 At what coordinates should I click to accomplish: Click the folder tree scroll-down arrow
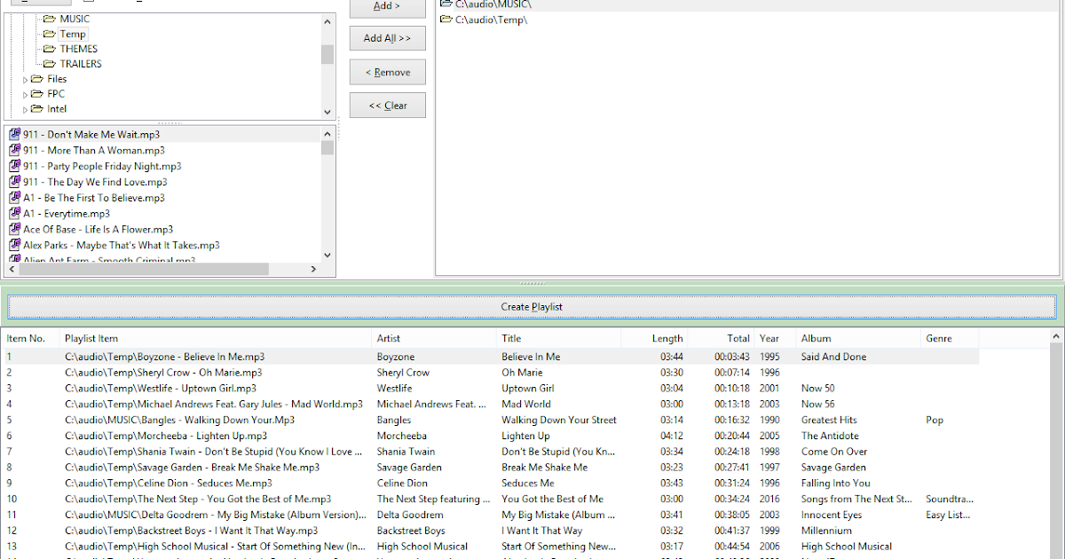(x=327, y=112)
